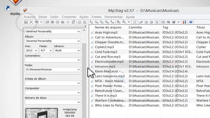Click the Filename to Filename converter icon
The height and width of the screenshot is (118, 210).
click(102, 22)
